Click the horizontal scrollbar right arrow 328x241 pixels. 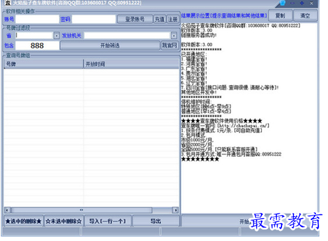coord(175,210)
